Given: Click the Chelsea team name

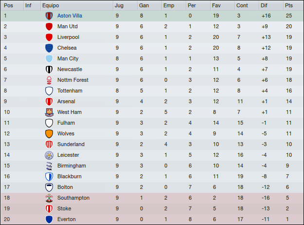Looking at the screenshot, I should pos(67,48).
